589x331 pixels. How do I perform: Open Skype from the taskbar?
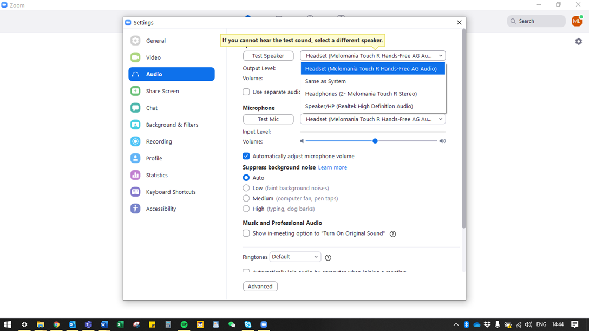tap(248, 324)
